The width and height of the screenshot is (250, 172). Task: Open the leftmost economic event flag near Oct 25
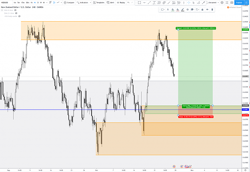click(x=174, y=166)
